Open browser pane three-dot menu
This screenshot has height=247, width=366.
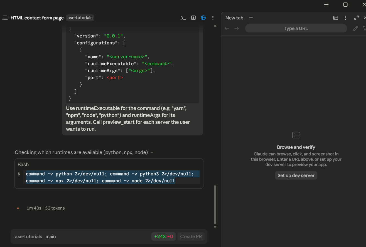click(x=345, y=18)
